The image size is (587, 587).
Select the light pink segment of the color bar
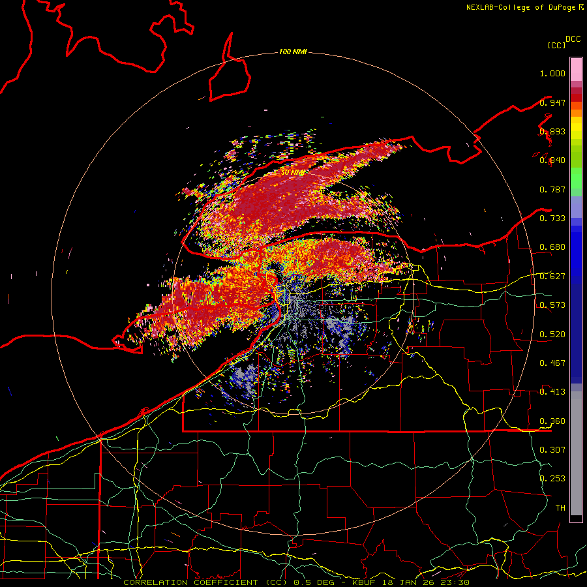[576, 70]
